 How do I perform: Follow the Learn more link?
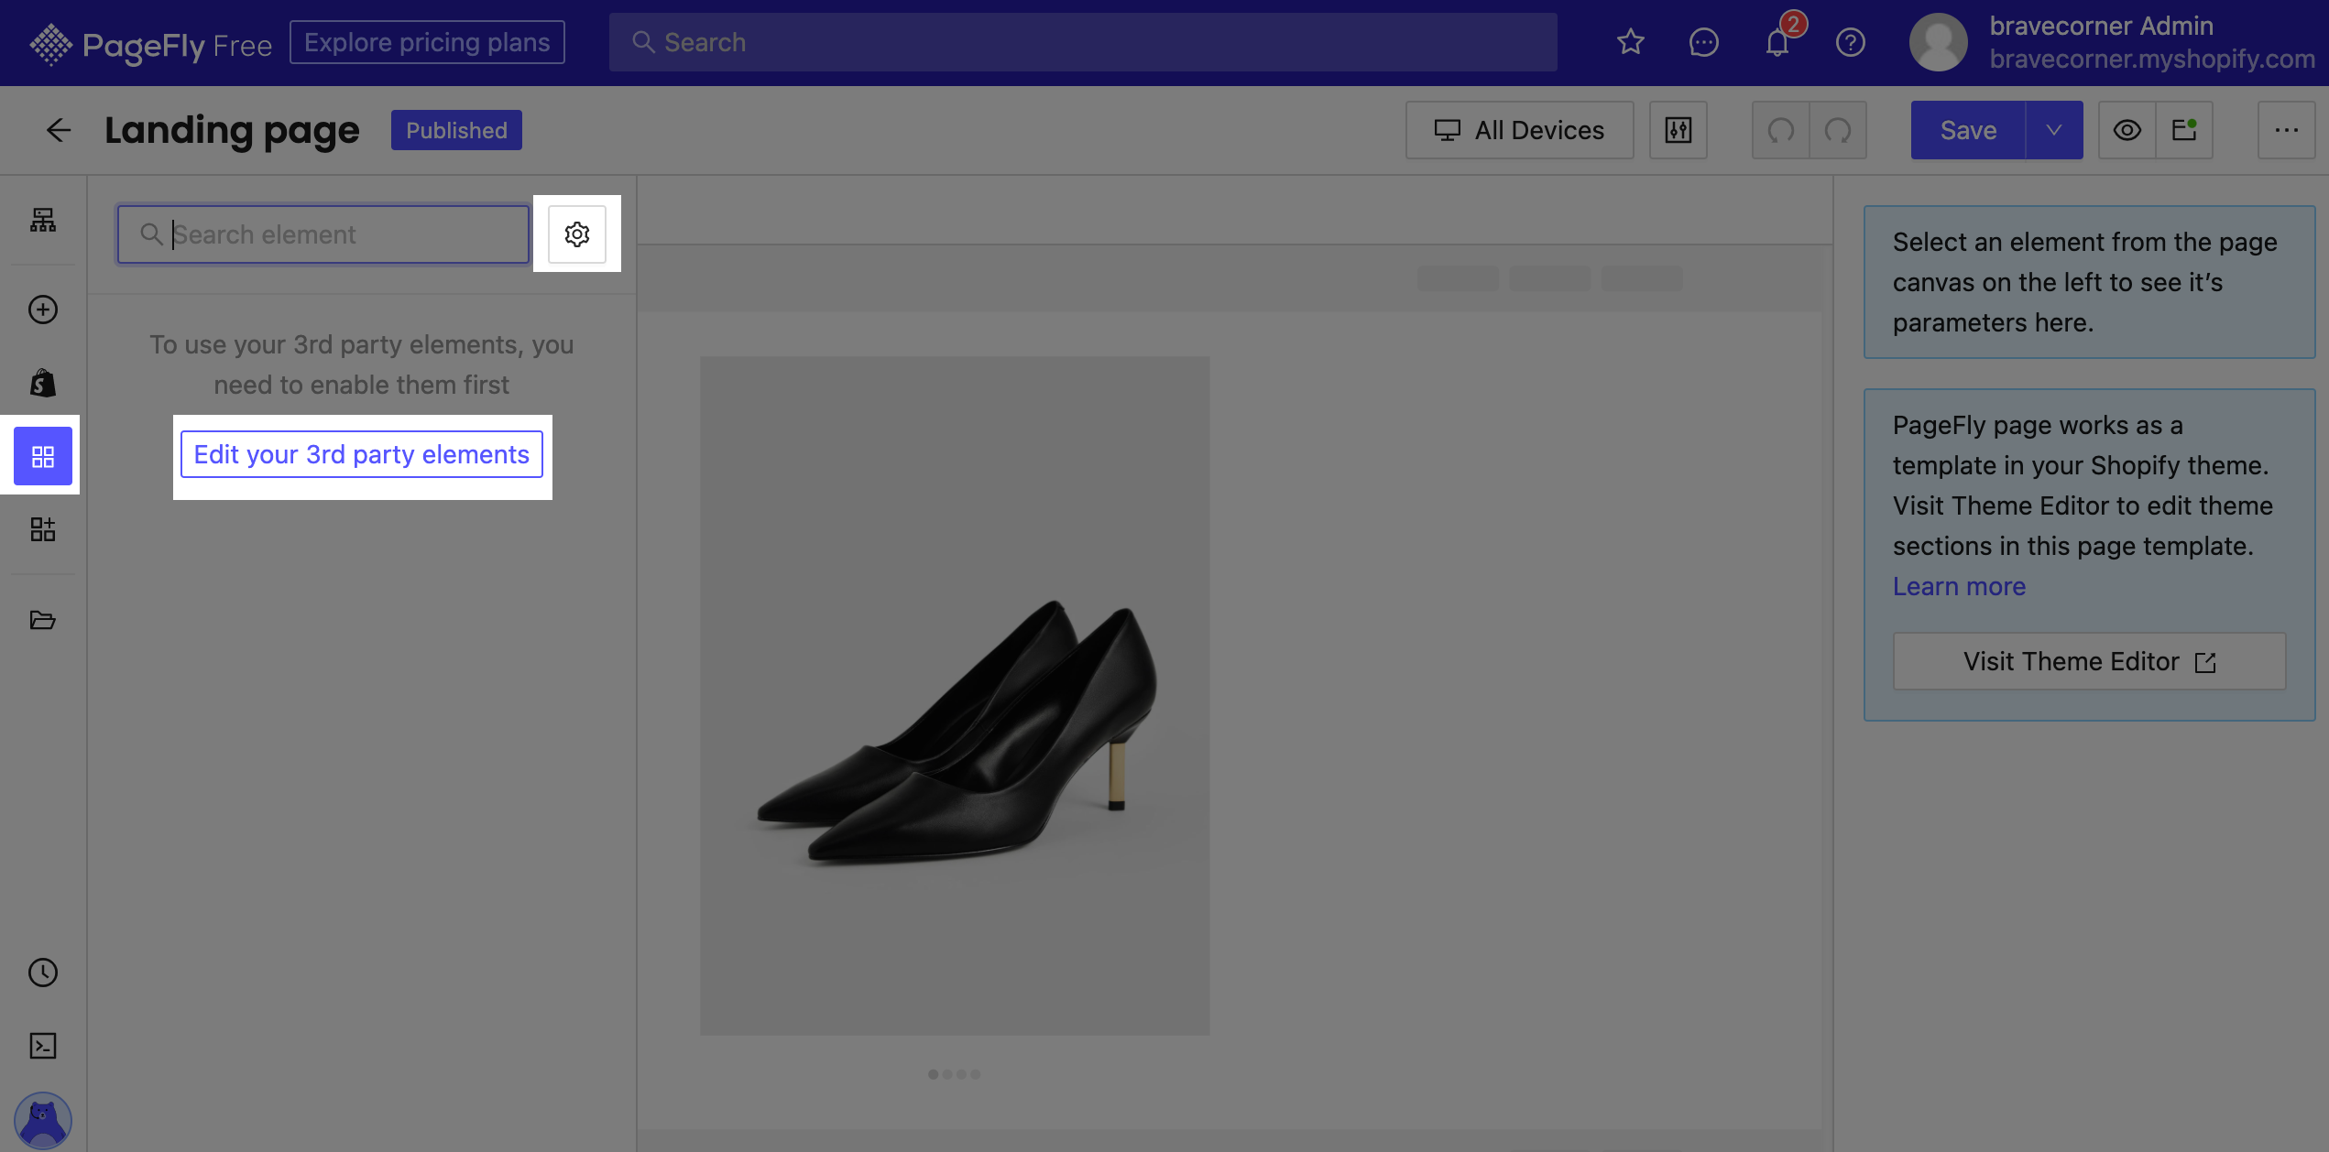click(1959, 586)
